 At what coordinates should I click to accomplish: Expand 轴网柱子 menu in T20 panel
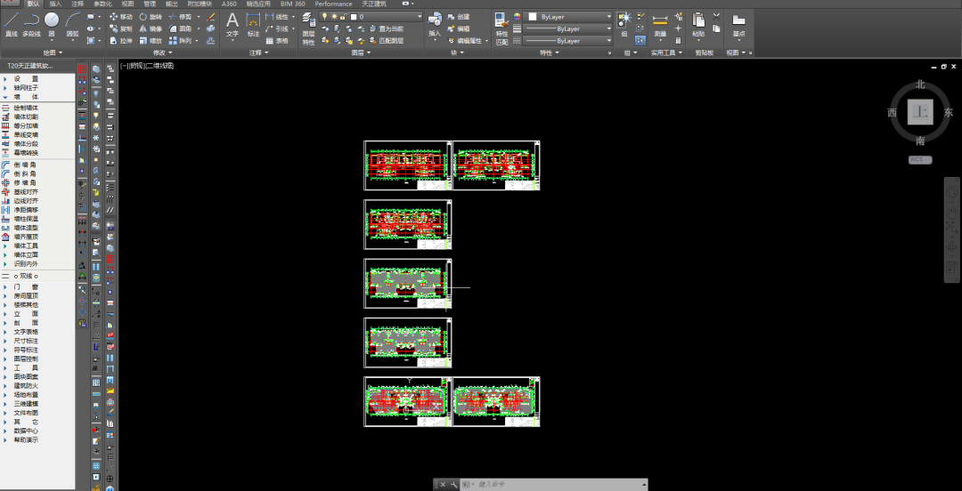pyautogui.click(x=26, y=88)
